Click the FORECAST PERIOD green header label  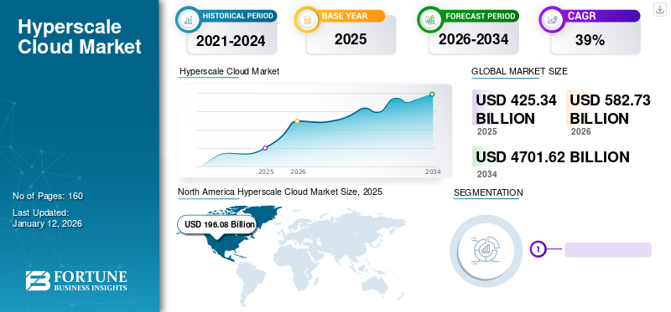[x=480, y=16]
